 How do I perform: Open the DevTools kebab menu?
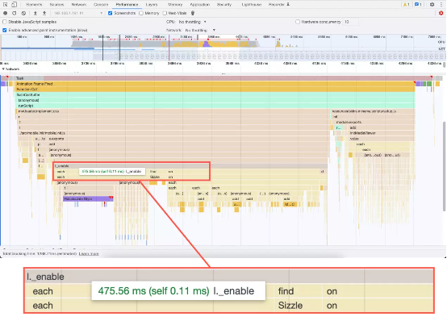click(441, 4)
